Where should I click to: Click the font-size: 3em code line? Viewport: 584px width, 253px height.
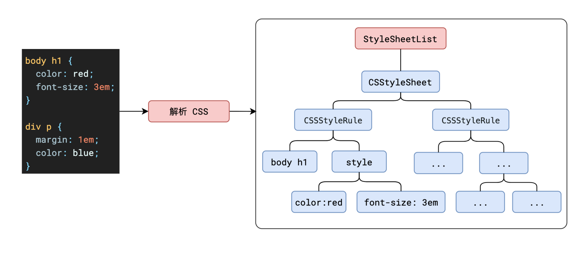75,87
